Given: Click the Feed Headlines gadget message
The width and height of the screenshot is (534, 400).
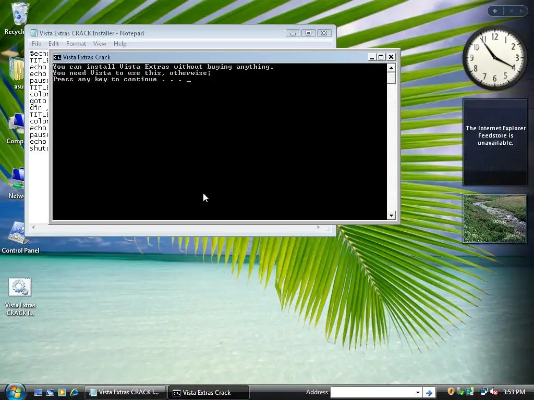Looking at the screenshot, I should point(495,135).
